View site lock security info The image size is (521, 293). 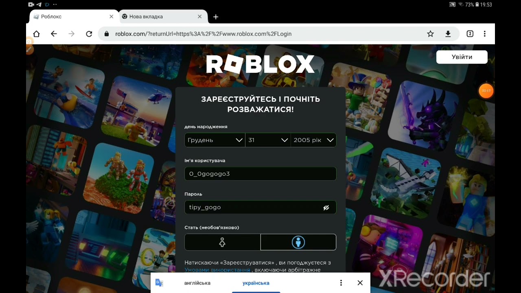[x=107, y=34]
